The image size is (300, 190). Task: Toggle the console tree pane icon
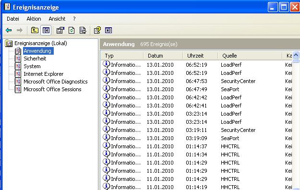[46, 30]
